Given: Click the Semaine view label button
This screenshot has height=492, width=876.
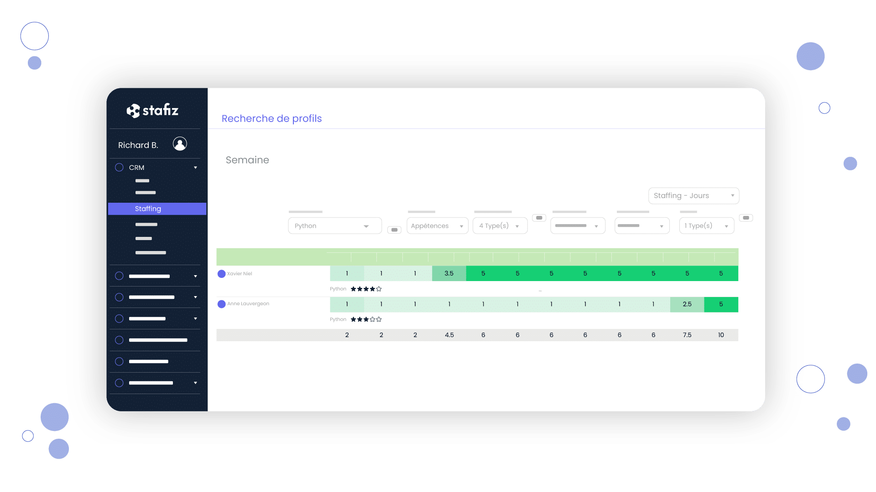Looking at the screenshot, I should (247, 160).
